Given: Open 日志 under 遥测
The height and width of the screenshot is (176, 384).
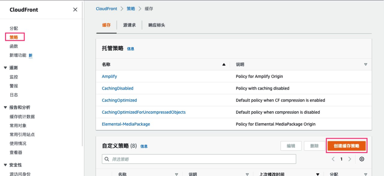Looking at the screenshot, I should tap(14, 95).
